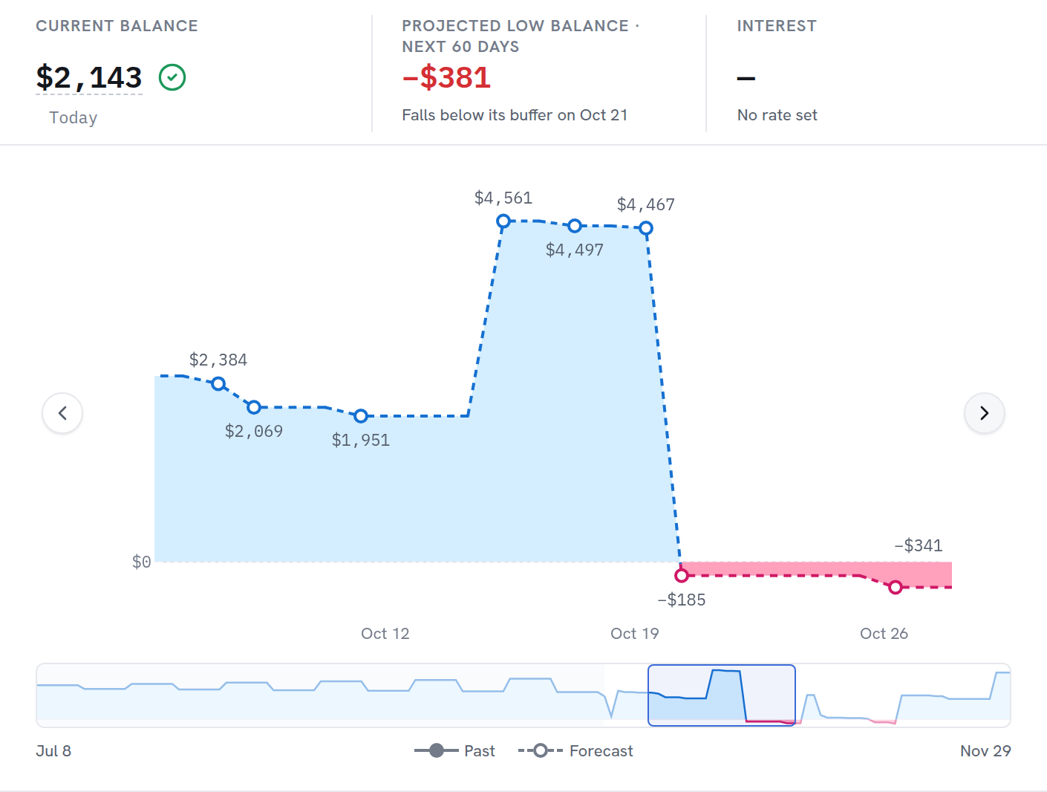Viewport: 1047px width, 792px height.
Task: Click the Oct 26 axis label
Action: (884, 634)
